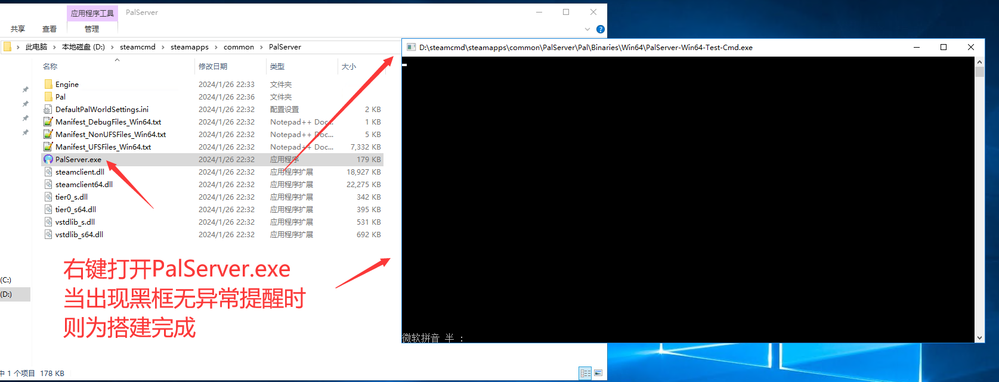Open the dropdown arrow before 此电脑 in address bar
This screenshot has height=382, width=999.
(x=18, y=47)
